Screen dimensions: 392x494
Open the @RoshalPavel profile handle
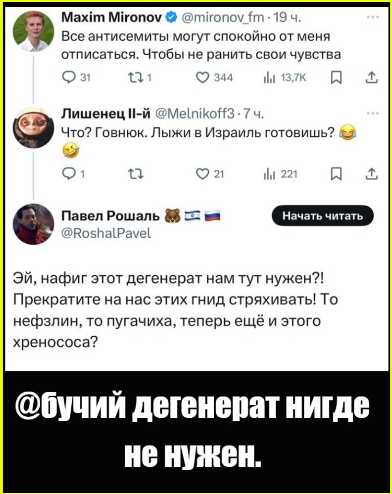[106, 233]
